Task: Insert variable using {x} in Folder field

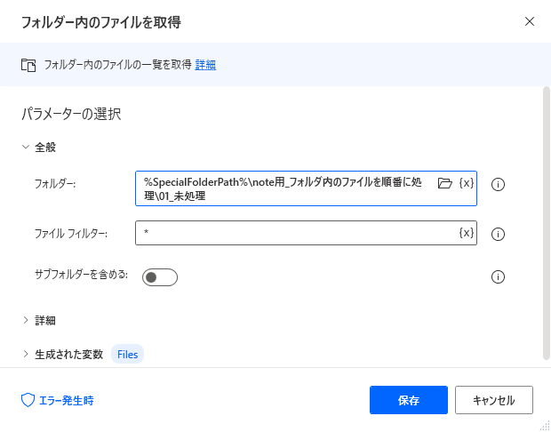Action: pyautogui.click(x=467, y=183)
